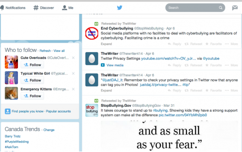
Task: Click View media on Privacy Settings tweet
Action: coord(112,65)
